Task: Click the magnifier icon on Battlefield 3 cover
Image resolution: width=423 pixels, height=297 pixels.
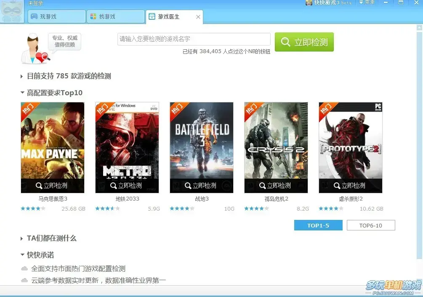Action: (188, 185)
